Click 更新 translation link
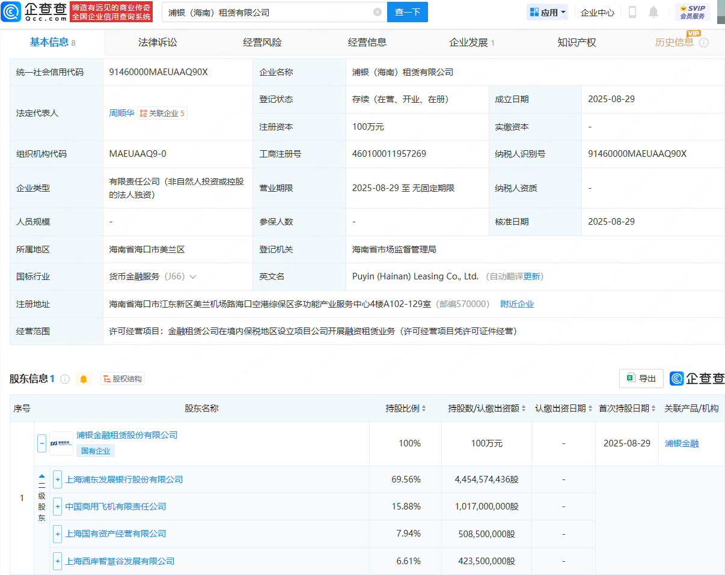 tap(532, 276)
